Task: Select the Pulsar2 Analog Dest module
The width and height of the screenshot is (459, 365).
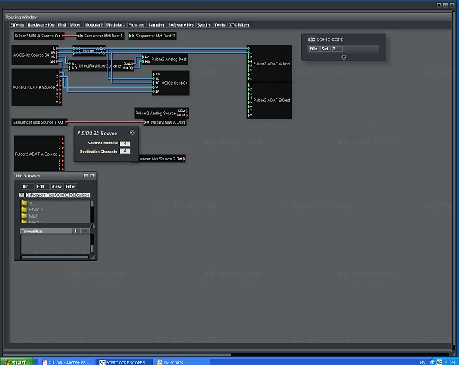Action: click(x=169, y=59)
